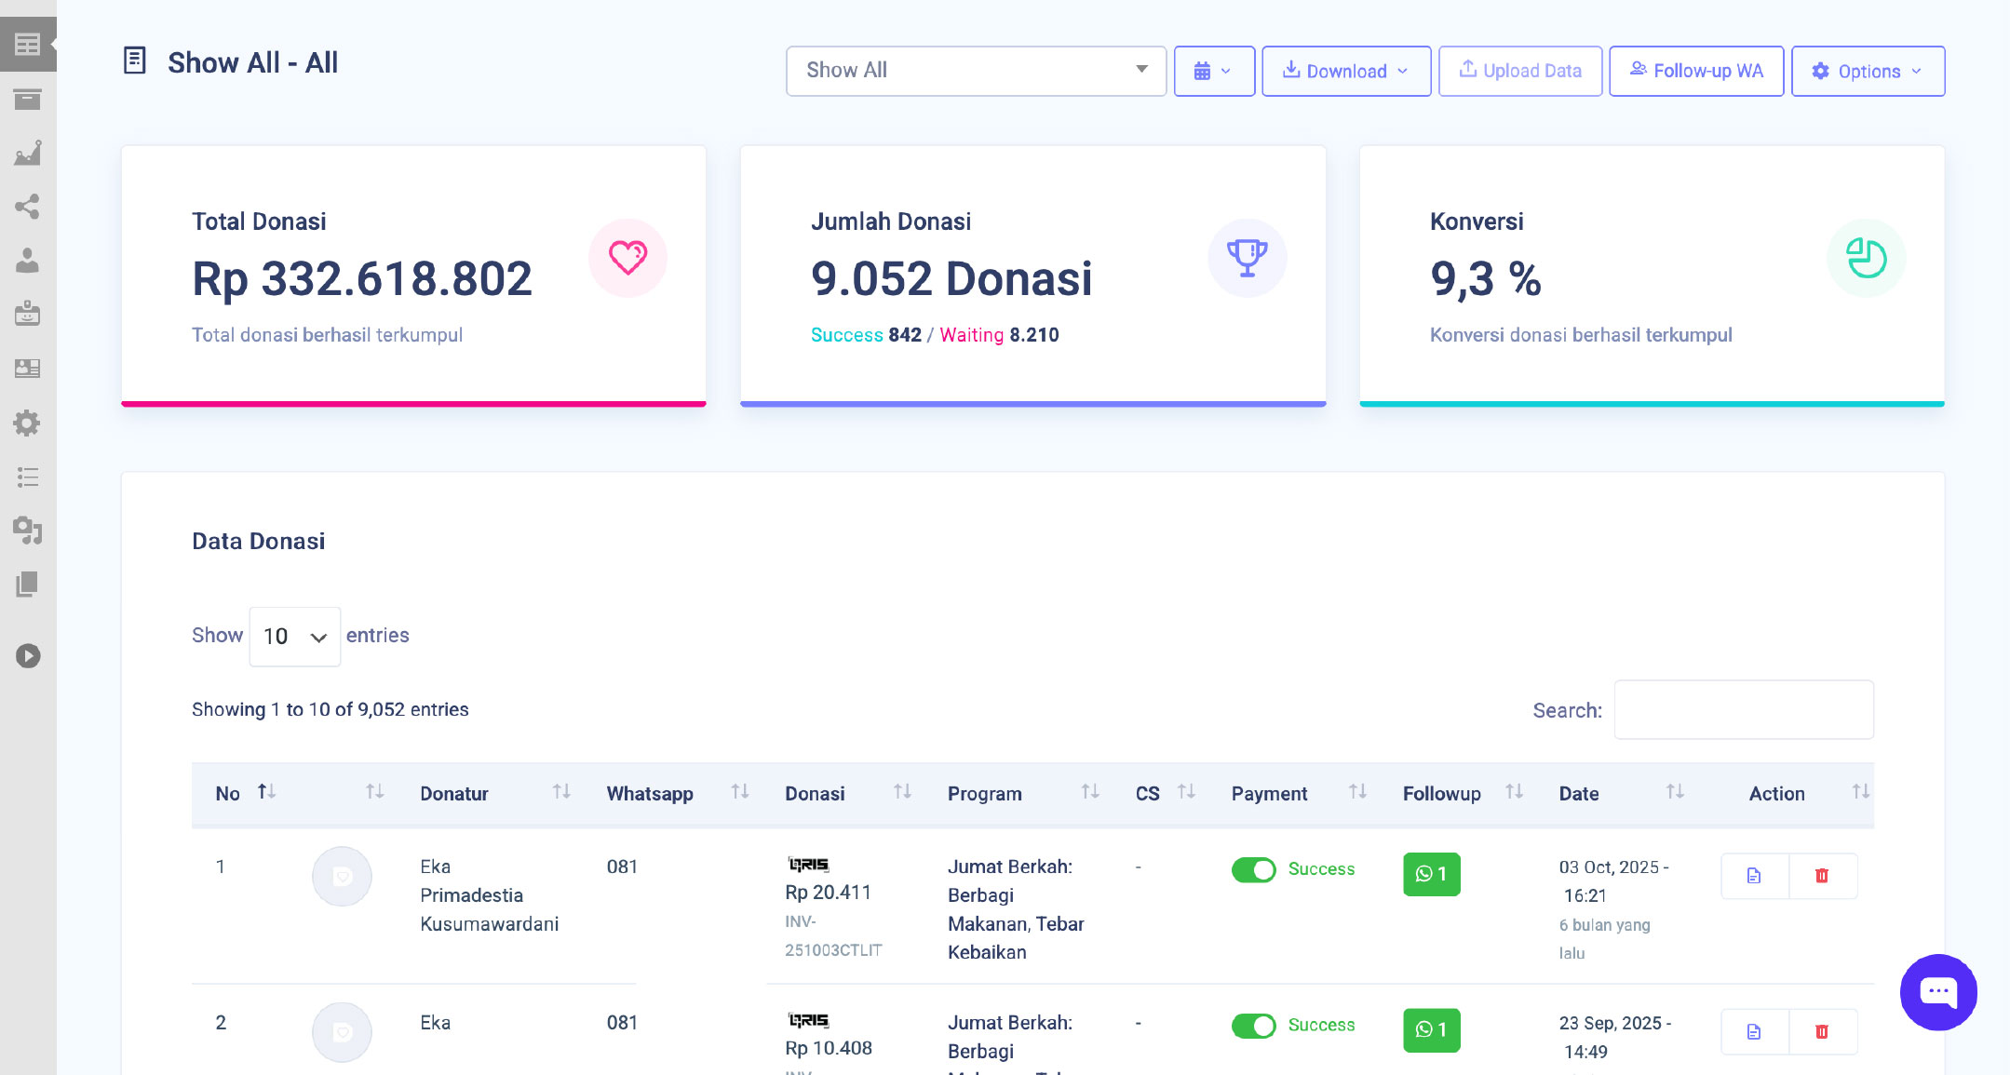
Task: View invoice document for row 1
Action: 1754,876
